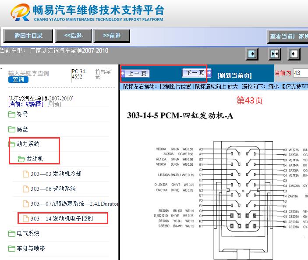Click the 第43页 page label
The width and height of the screenshot is (308, 260).
pos(250,100)
